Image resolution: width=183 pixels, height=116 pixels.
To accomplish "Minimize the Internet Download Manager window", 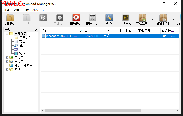I will [x=153, y=4].
